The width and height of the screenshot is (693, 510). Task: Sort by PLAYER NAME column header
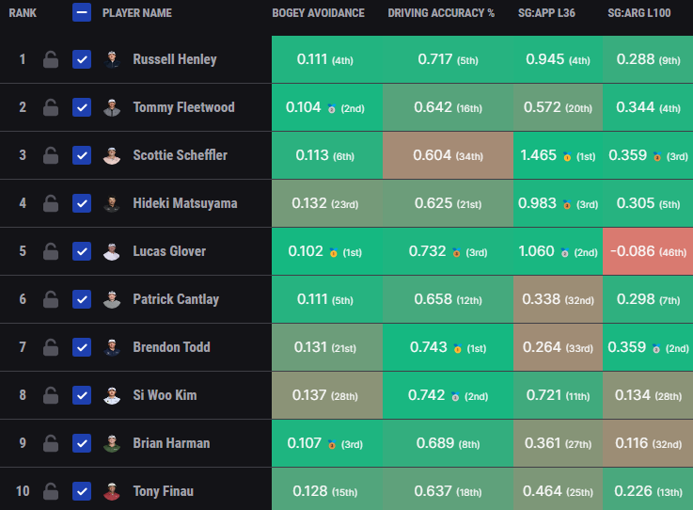[x=137, y=13]
